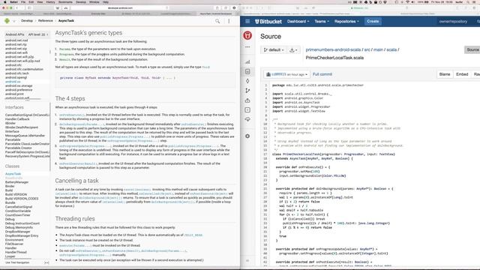The height and width of the screenshot is (270, 480).
Task: Open the API level 20 dropdown
Action: tap(38, 34)
